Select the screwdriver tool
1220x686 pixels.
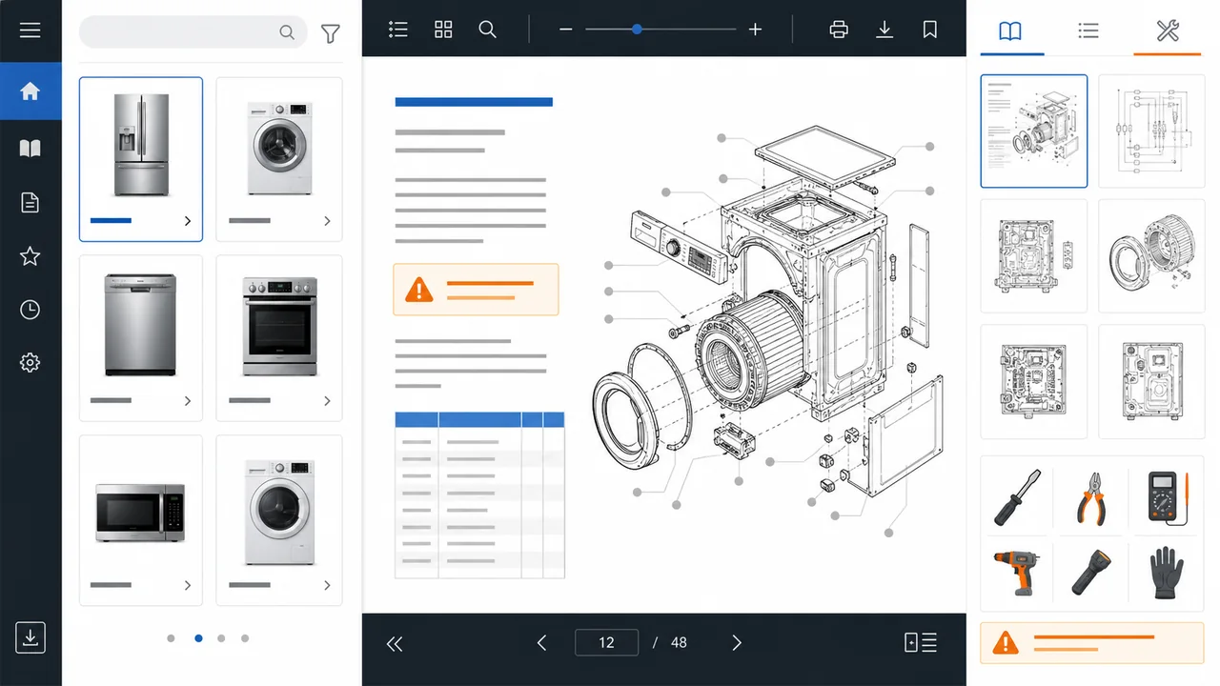1018,497
